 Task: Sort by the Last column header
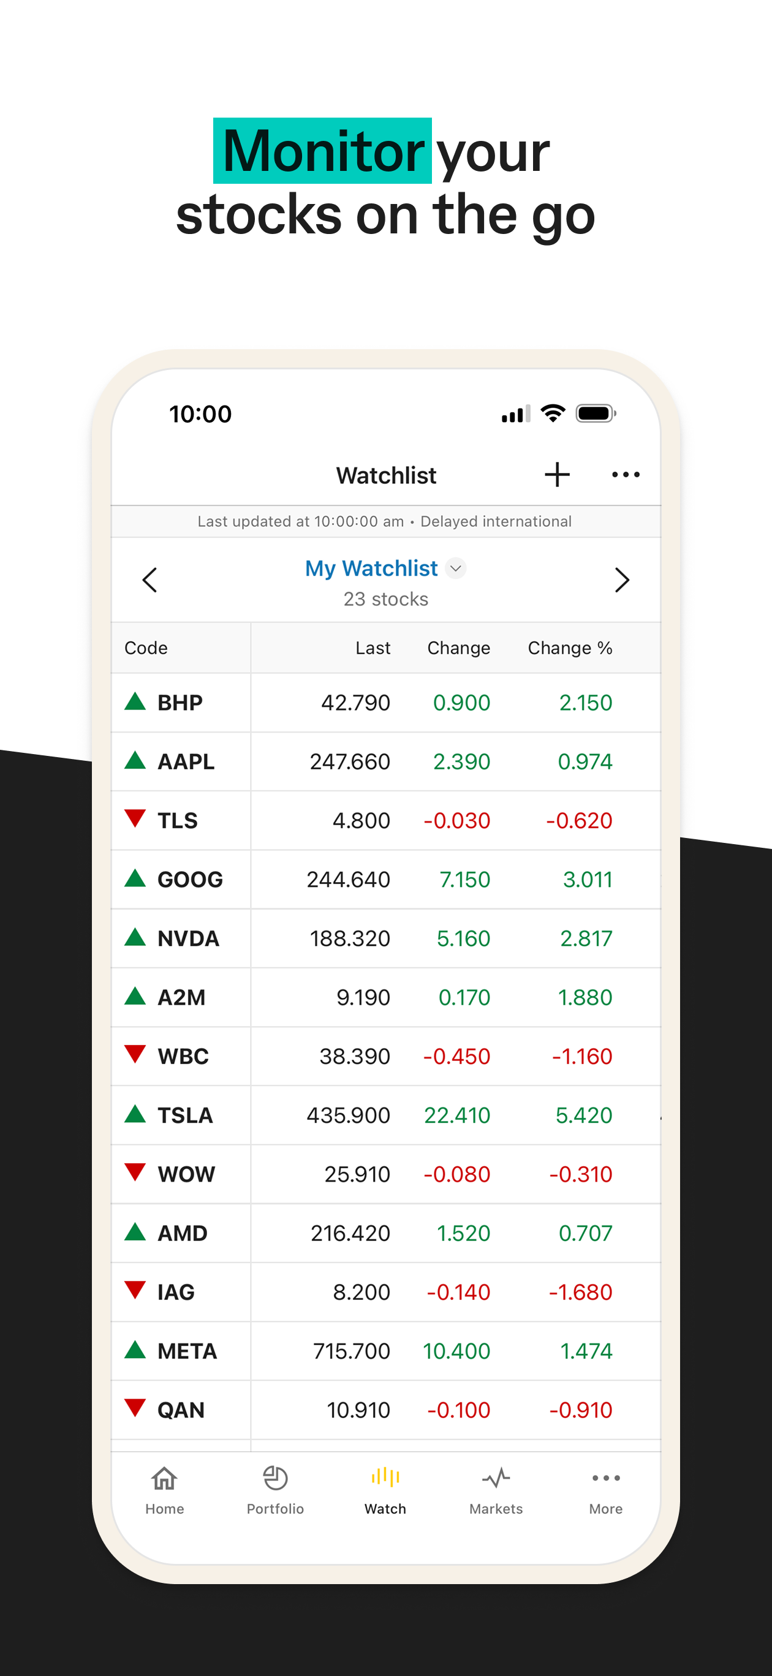pyautogui.click(x=373, y=648)
